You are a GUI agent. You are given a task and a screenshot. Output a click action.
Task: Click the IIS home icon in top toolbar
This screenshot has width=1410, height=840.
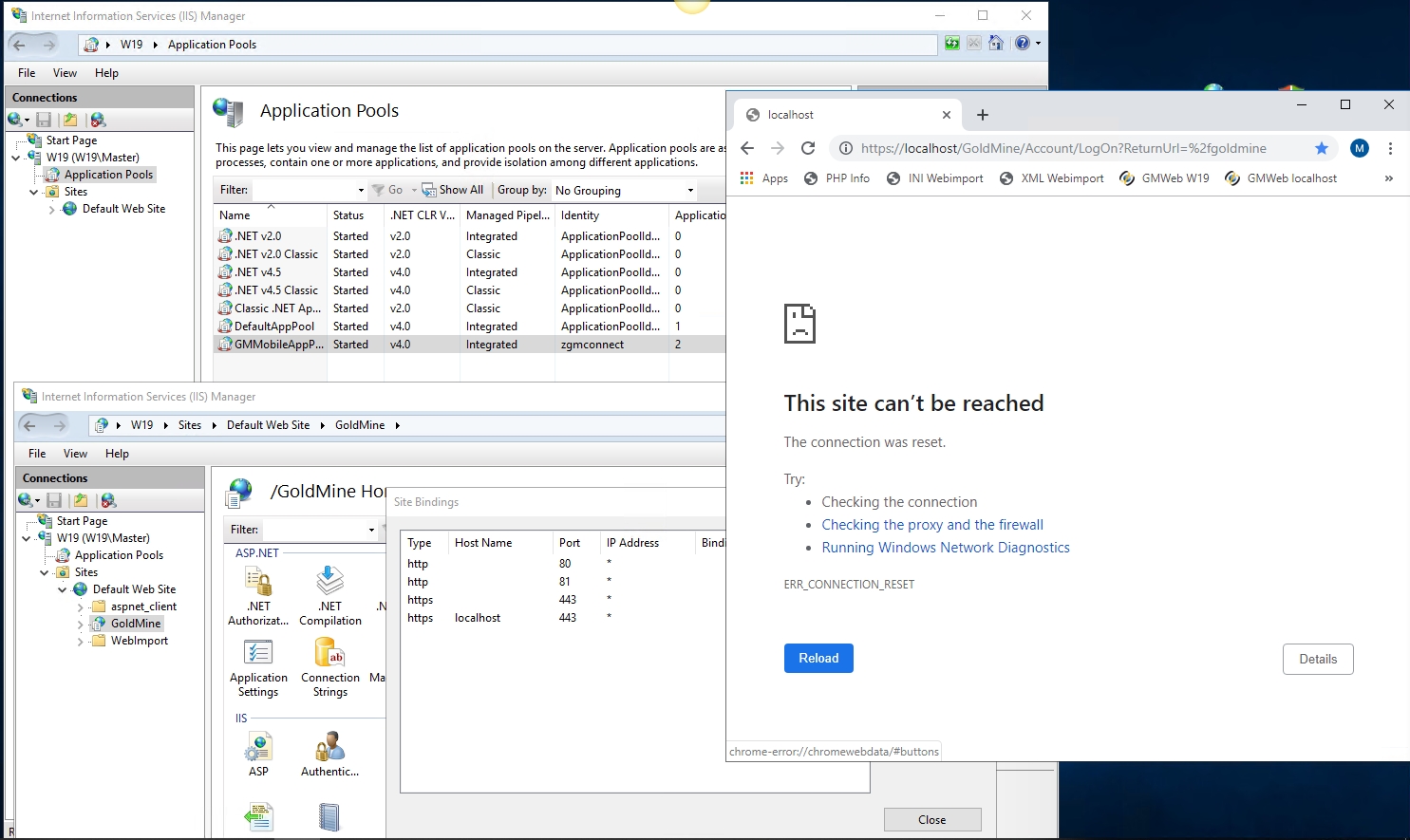[x=995, y=44]
